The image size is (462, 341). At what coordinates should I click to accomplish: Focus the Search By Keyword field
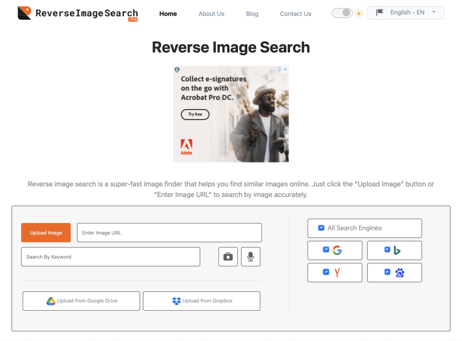(x=111, y=257)
